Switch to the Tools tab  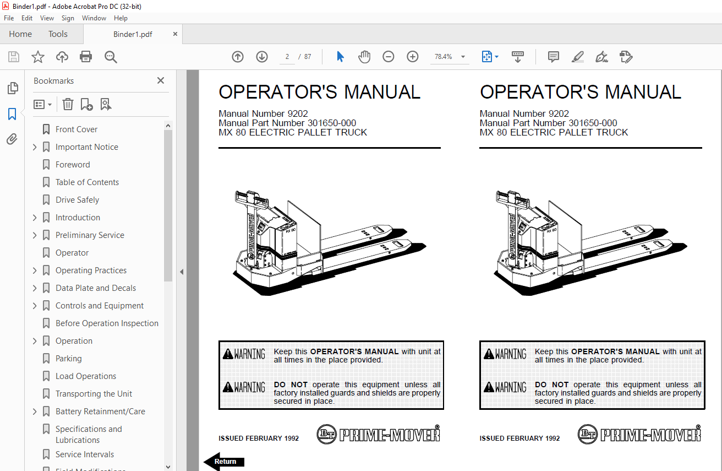[58, 34]
